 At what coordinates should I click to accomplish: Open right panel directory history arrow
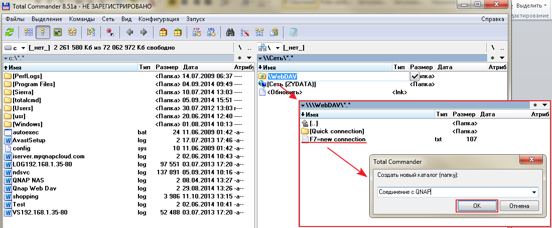point(502,58)
